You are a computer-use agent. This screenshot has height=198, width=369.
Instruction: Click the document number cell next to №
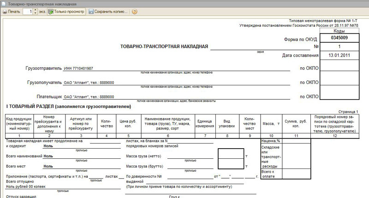pyautogui.click(x=339, y=47)
